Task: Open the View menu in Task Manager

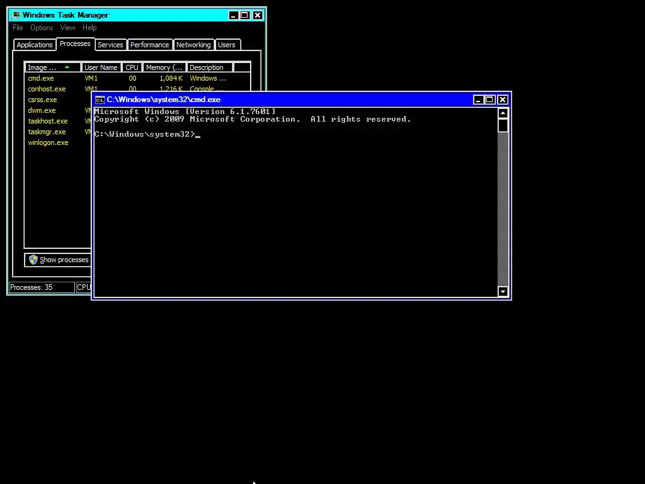Action: (x=68, y=28)
